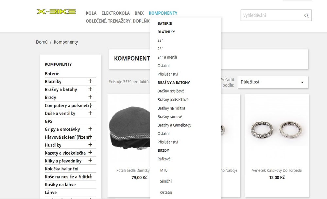Click the Komponenty breadcrumb
This screenshot has height=199, width=327.
[66, 42]
